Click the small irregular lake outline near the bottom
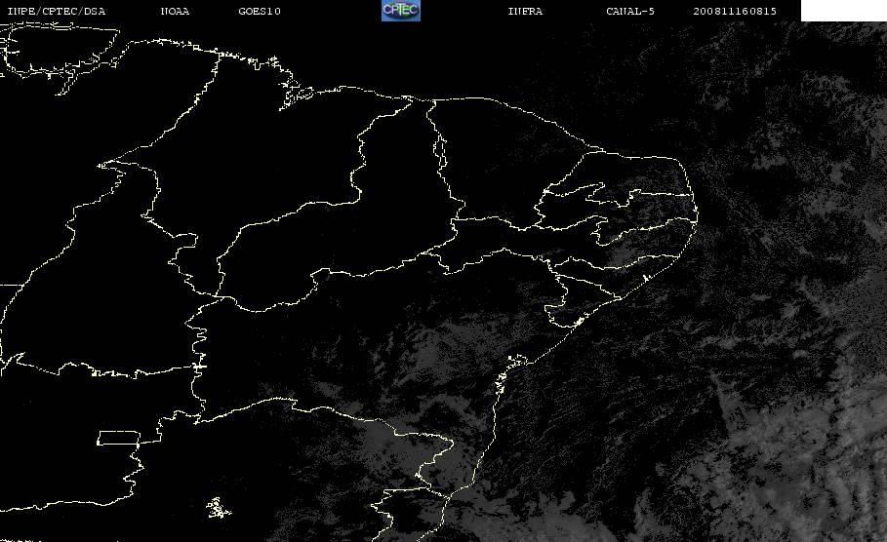 (x=218, y=508)
